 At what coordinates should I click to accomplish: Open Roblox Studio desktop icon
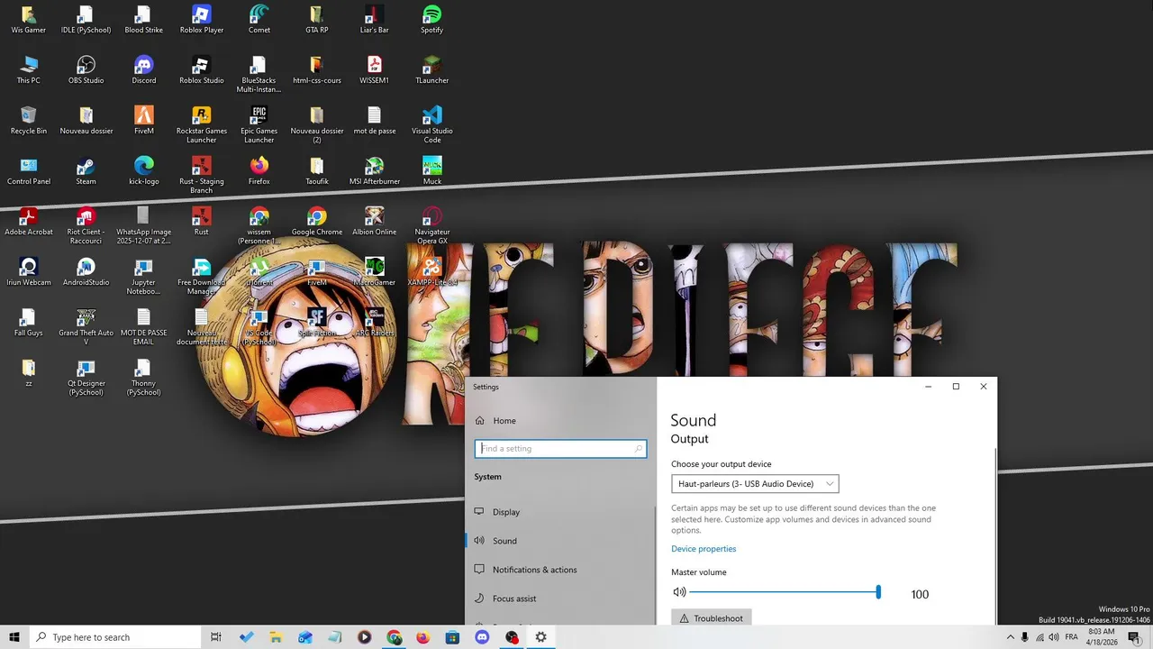pyautogui.click(x=201, y=70)
